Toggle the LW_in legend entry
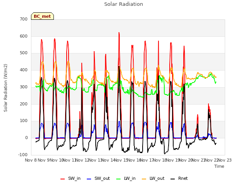 (126, 178)
